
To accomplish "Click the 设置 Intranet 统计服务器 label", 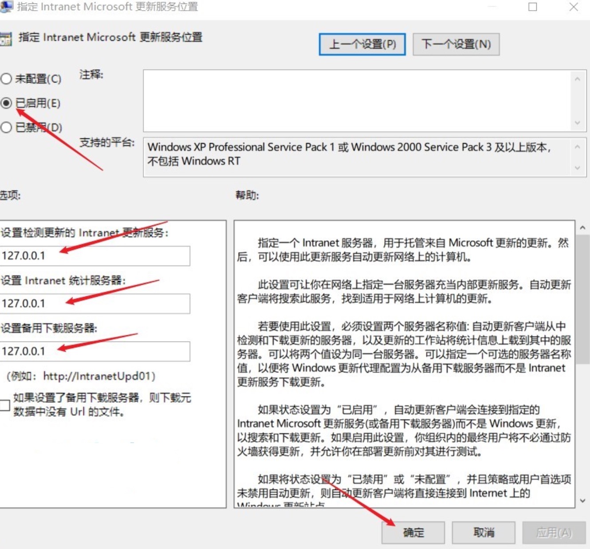I will pyautogui.click(x=63, y=280).
